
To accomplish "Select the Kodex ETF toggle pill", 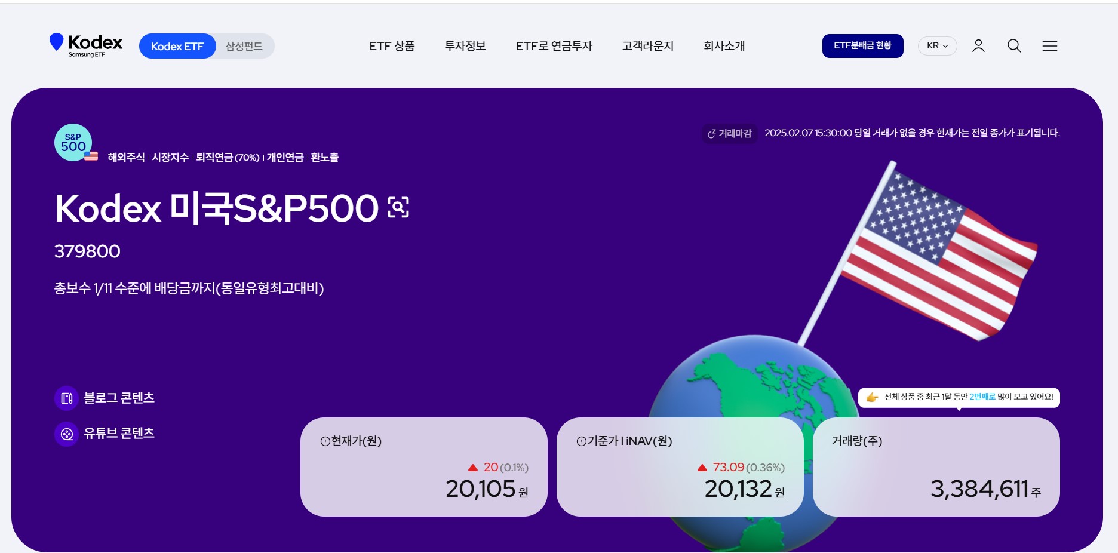I will (x=177, y=46).
